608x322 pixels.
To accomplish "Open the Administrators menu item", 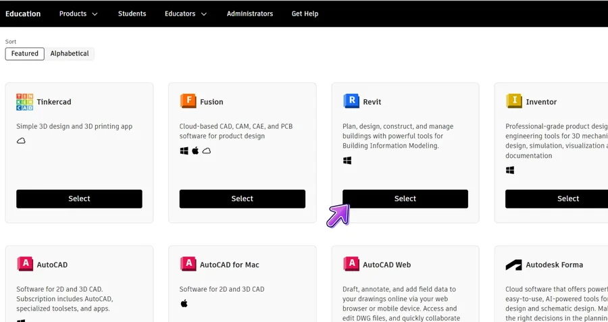I will point(250,14).
